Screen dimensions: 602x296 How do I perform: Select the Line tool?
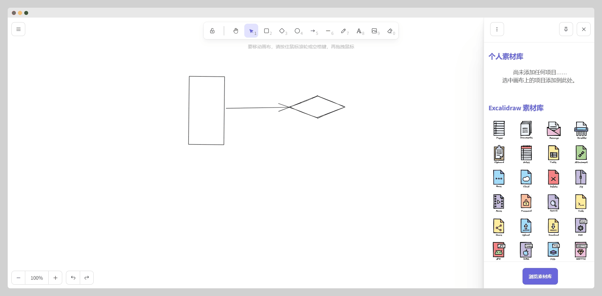click(x=328, y=31)
